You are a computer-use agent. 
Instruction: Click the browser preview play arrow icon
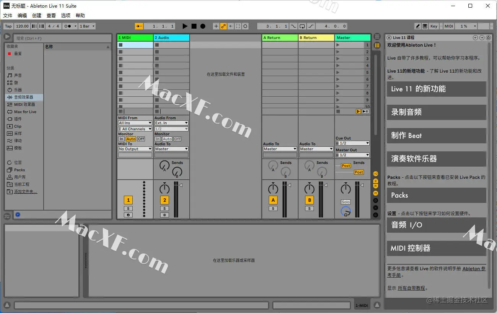[7, 37]
